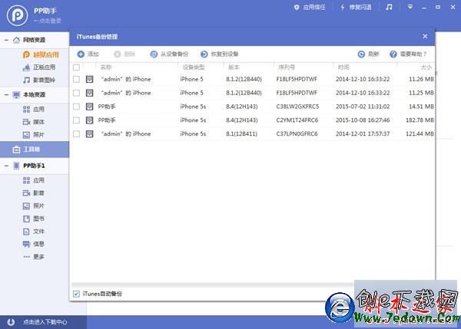Open 需要帮助 help link
This screenshot has width=461, height=329.
(408, 54)
